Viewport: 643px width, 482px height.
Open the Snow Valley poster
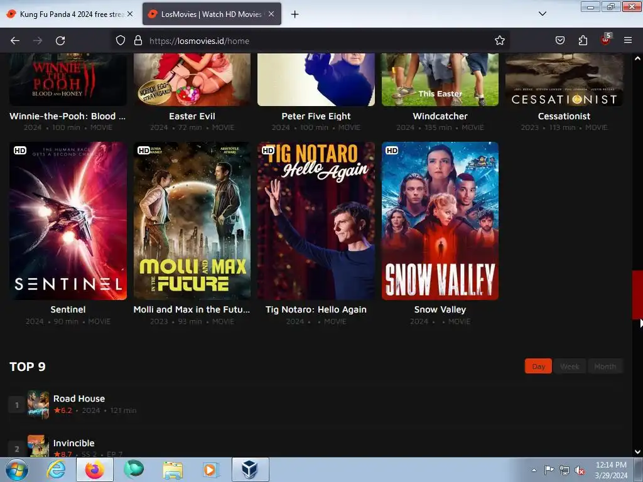click(x=440, y=221)
